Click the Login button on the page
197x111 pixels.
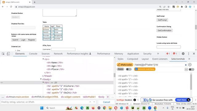pyautogui.click(x=23, y=40)
